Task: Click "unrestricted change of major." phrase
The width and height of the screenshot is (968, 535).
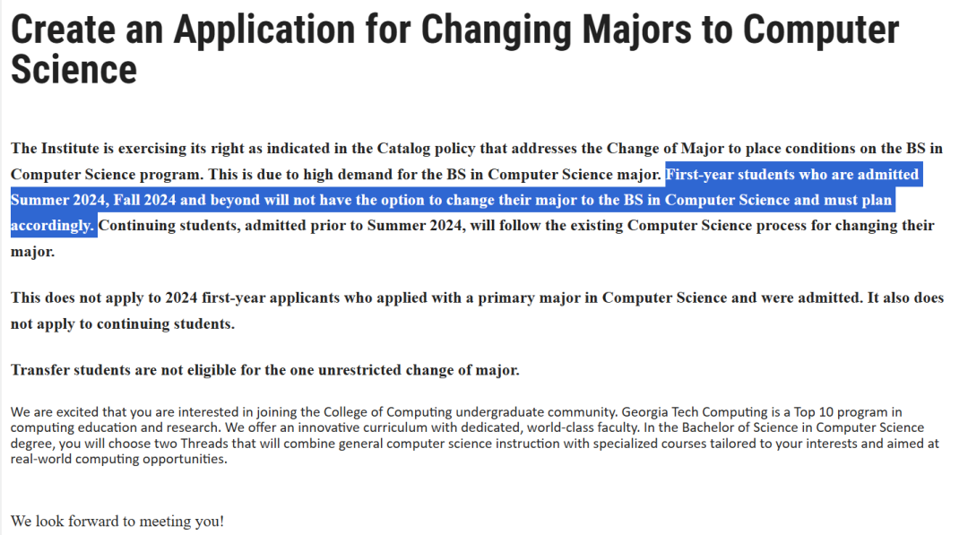Action: click(x=419, y=370)
